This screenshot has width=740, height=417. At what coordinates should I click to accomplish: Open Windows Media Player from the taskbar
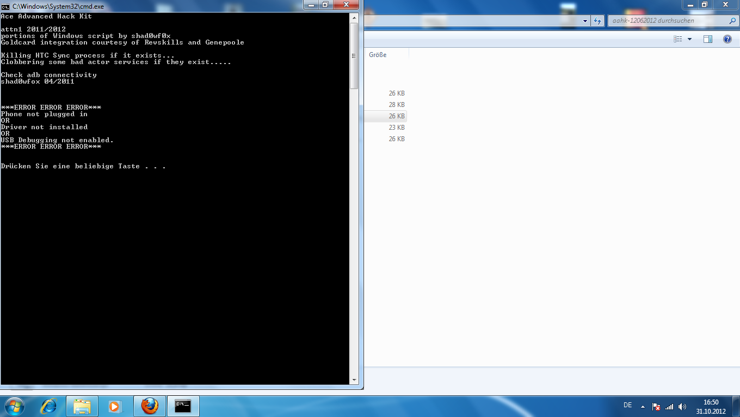[114, 406]
